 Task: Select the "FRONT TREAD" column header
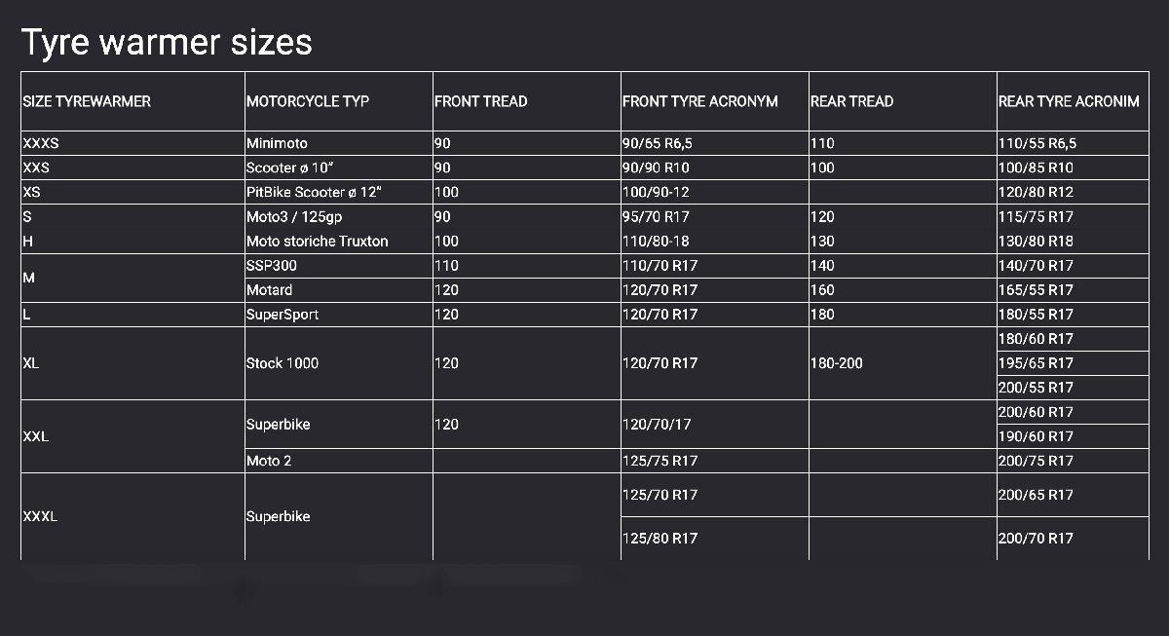pyautogui.click(x=481, y=101)
